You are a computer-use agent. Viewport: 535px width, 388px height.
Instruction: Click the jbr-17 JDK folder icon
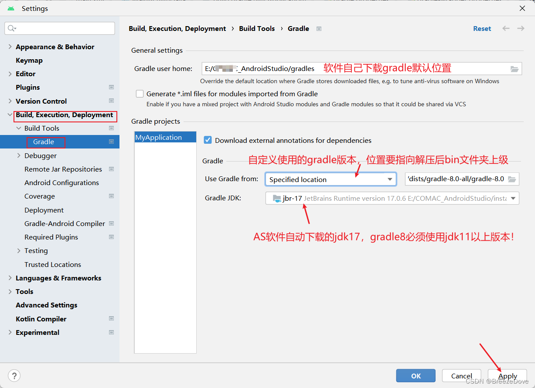[x=277, y=198]
